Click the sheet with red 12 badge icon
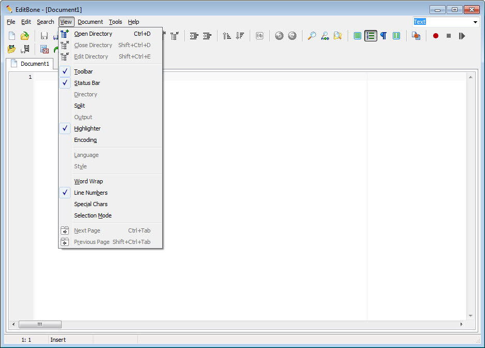 45,49
